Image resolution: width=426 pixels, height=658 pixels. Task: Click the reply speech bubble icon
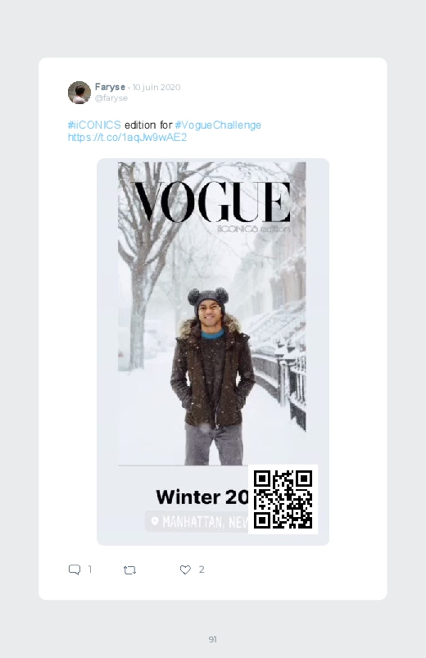[75, 570]
